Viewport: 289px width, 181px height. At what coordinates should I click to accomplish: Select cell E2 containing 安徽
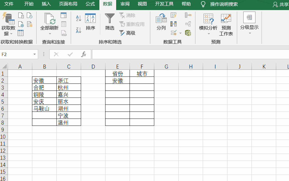tap(118, 80)
